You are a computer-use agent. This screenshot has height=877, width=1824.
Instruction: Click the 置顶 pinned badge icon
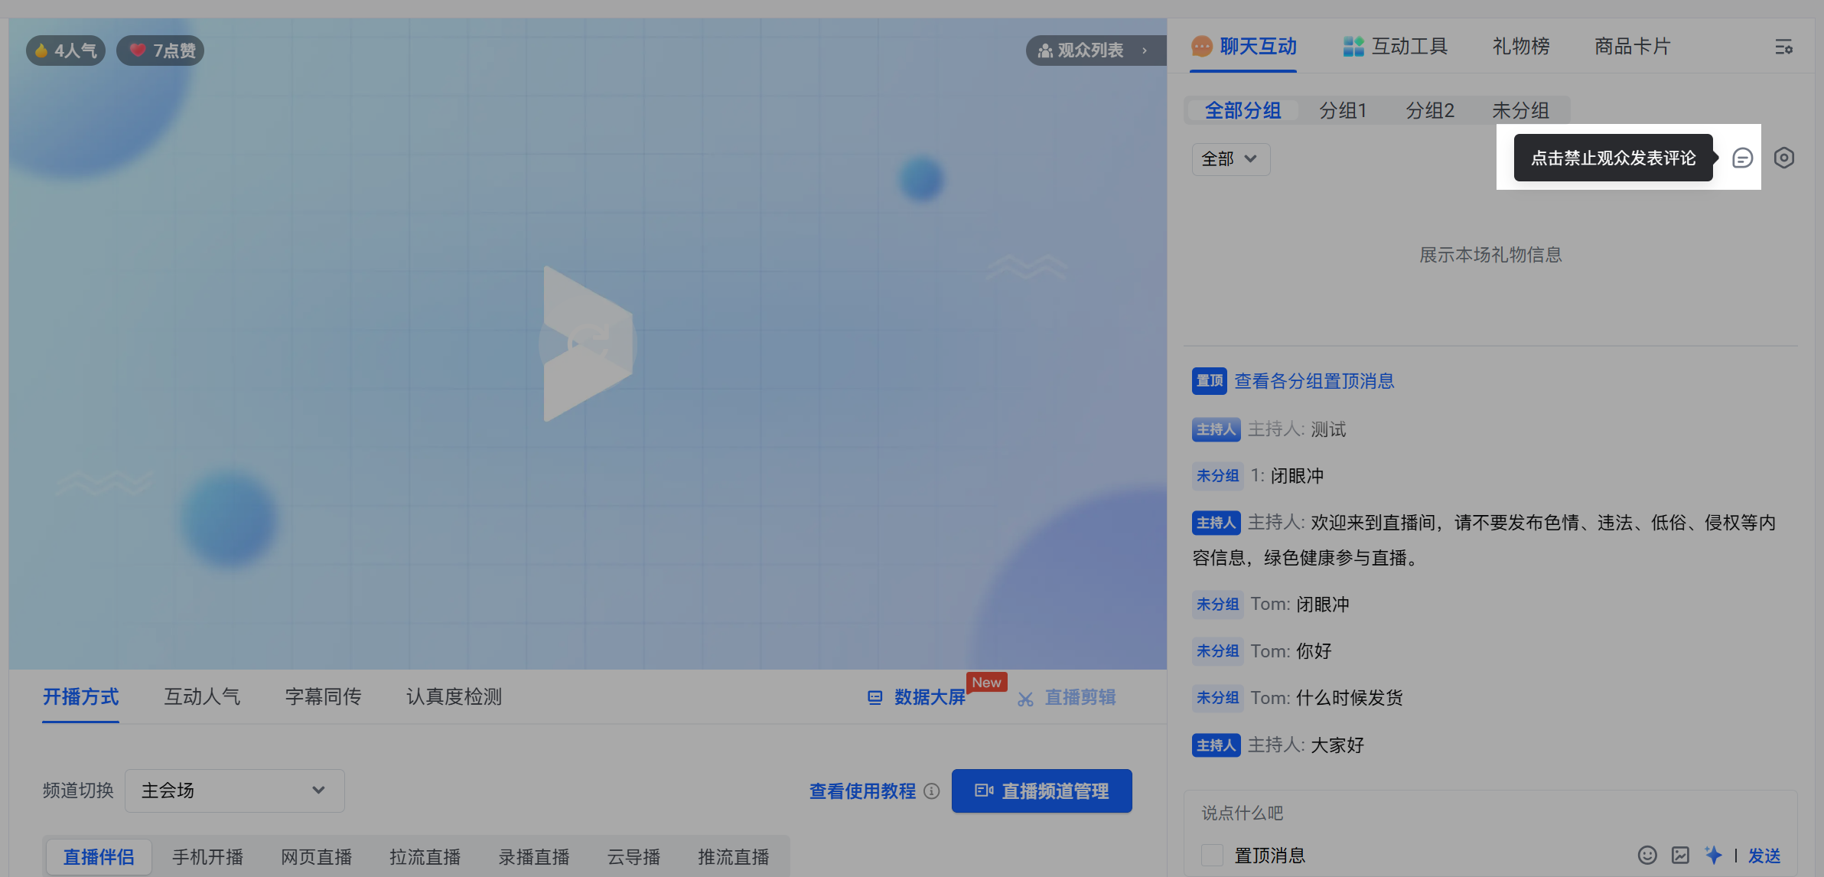pos(1209,381)
